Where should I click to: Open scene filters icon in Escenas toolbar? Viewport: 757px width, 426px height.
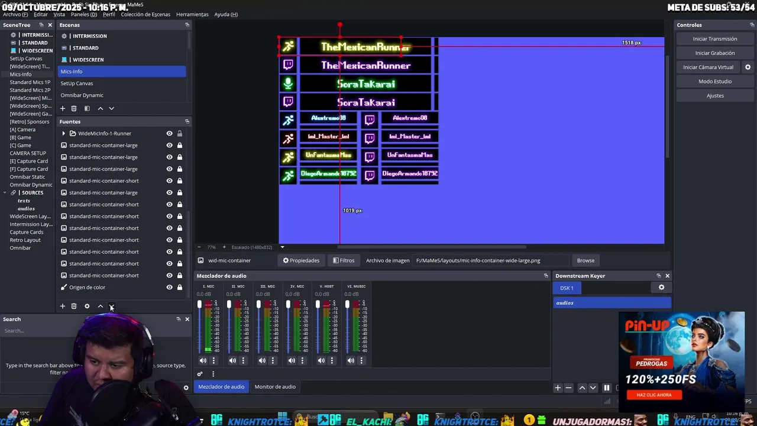[x=87, y=108]
